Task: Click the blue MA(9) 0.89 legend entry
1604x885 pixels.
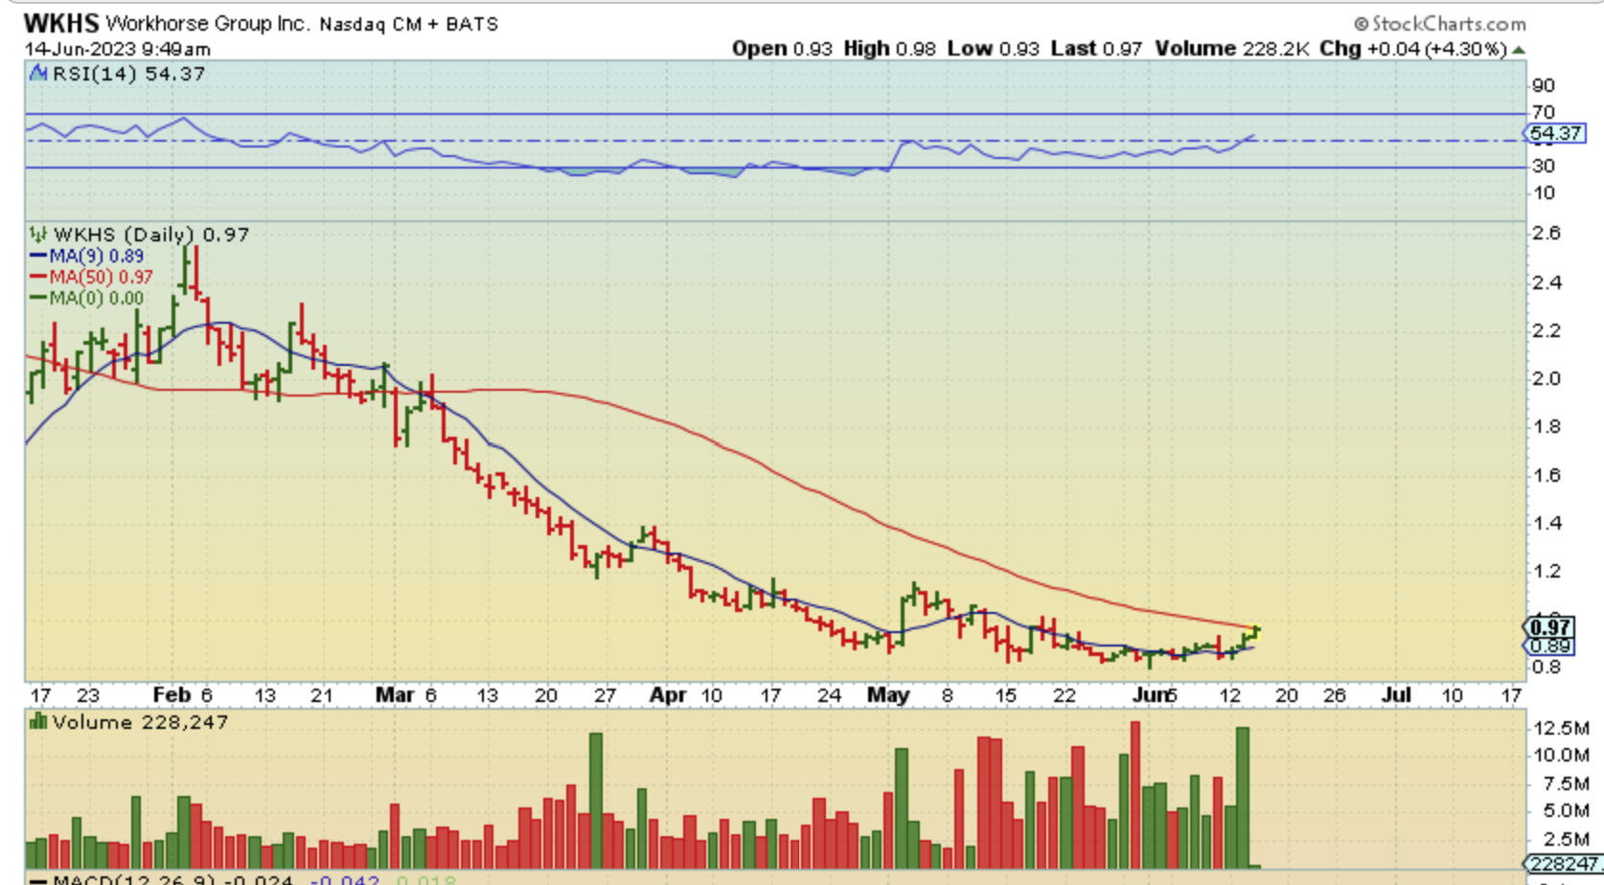Action: click(87, 256)
